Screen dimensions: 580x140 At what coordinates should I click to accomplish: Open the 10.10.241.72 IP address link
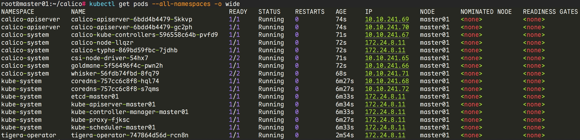coord(387,89)
